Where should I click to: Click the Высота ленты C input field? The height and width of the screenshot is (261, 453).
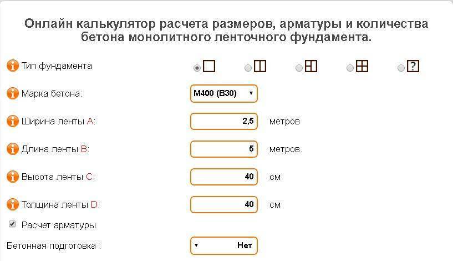(x=223, y=177)
